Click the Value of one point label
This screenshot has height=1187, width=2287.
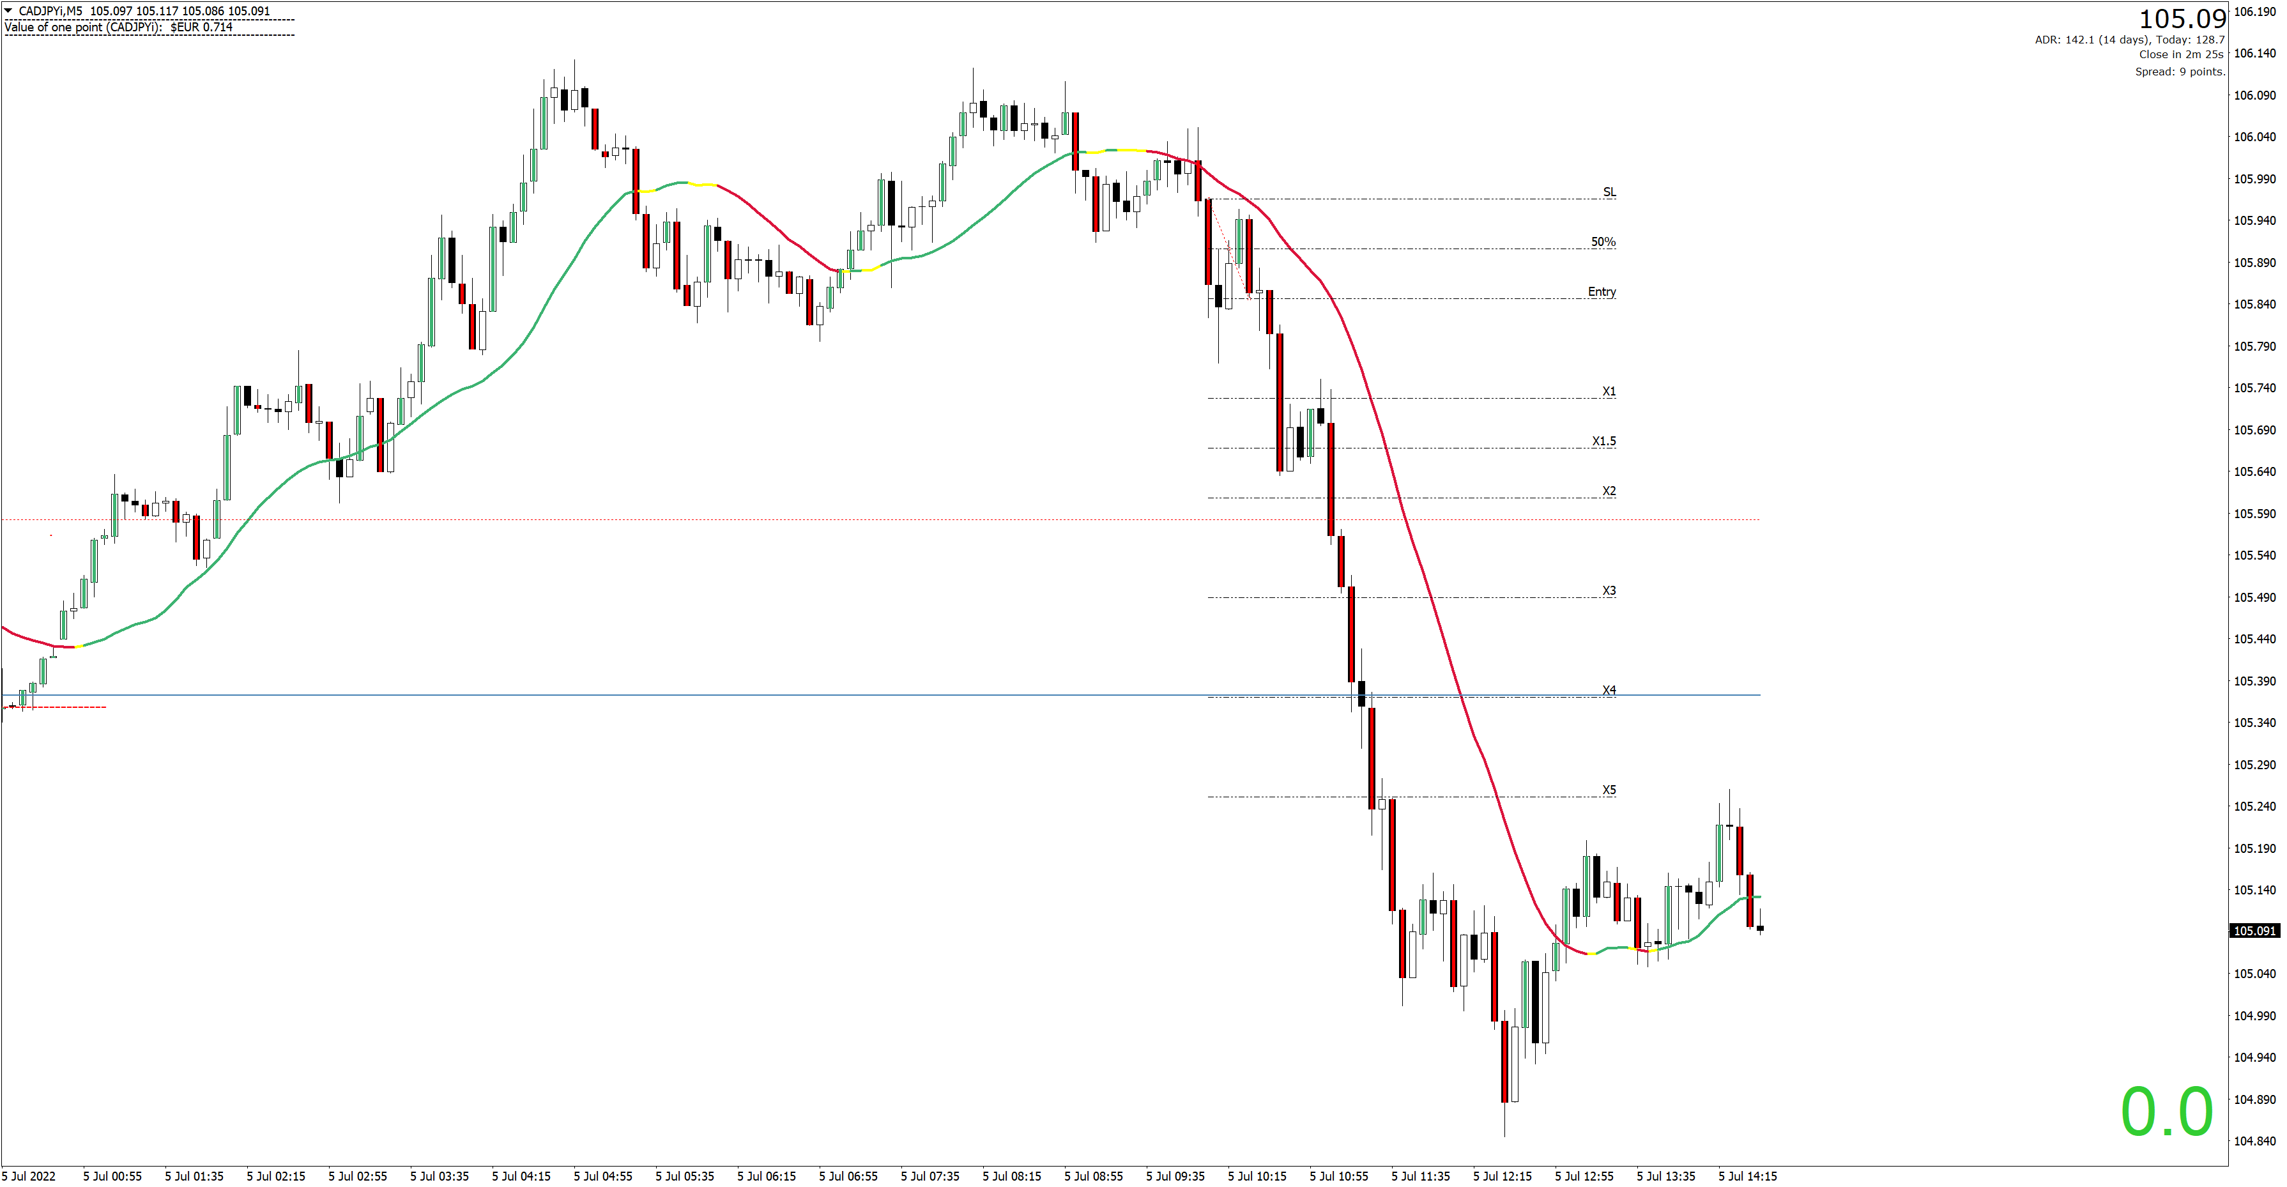[119, 27]
